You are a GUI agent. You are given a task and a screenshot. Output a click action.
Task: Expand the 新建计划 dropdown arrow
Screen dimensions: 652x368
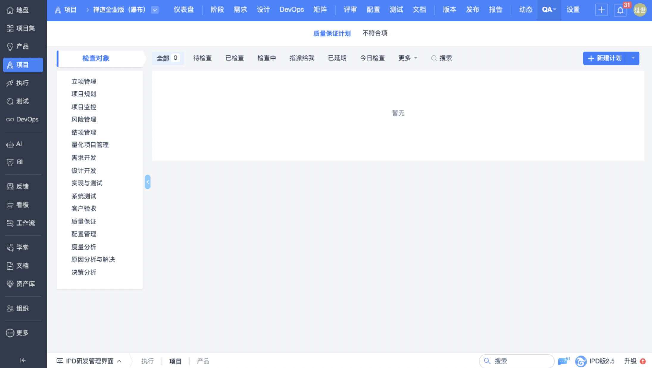click(x=633, y=58)
